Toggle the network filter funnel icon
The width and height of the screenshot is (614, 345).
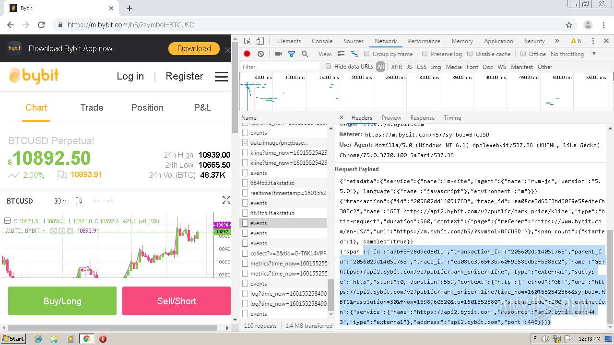point(291,54)
